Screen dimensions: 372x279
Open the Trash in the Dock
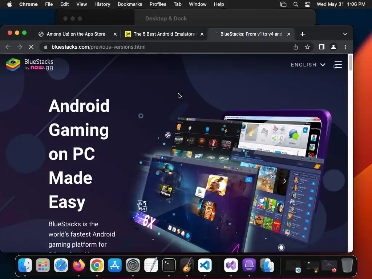pos(347,265)
